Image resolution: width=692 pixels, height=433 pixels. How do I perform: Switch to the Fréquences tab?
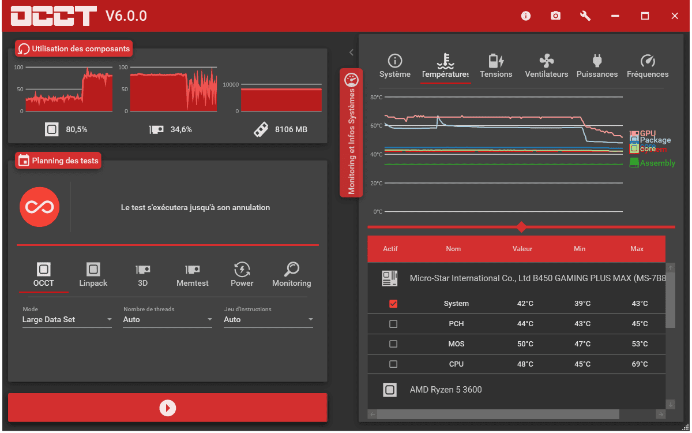648,66
